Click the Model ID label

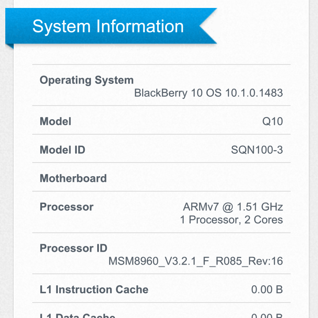62,150
